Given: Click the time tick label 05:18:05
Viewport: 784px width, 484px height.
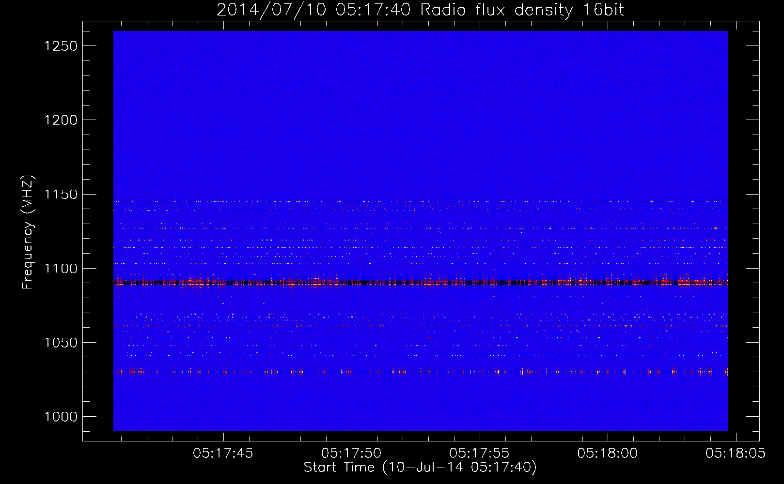Looking at the screenshot, I should 736,454.
